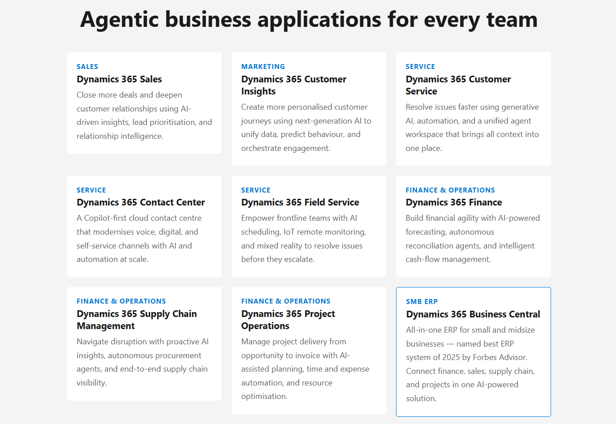Click the SERVICE label above Customer Service
This screenshot has width=616, height=424.
tap(420, 67)
